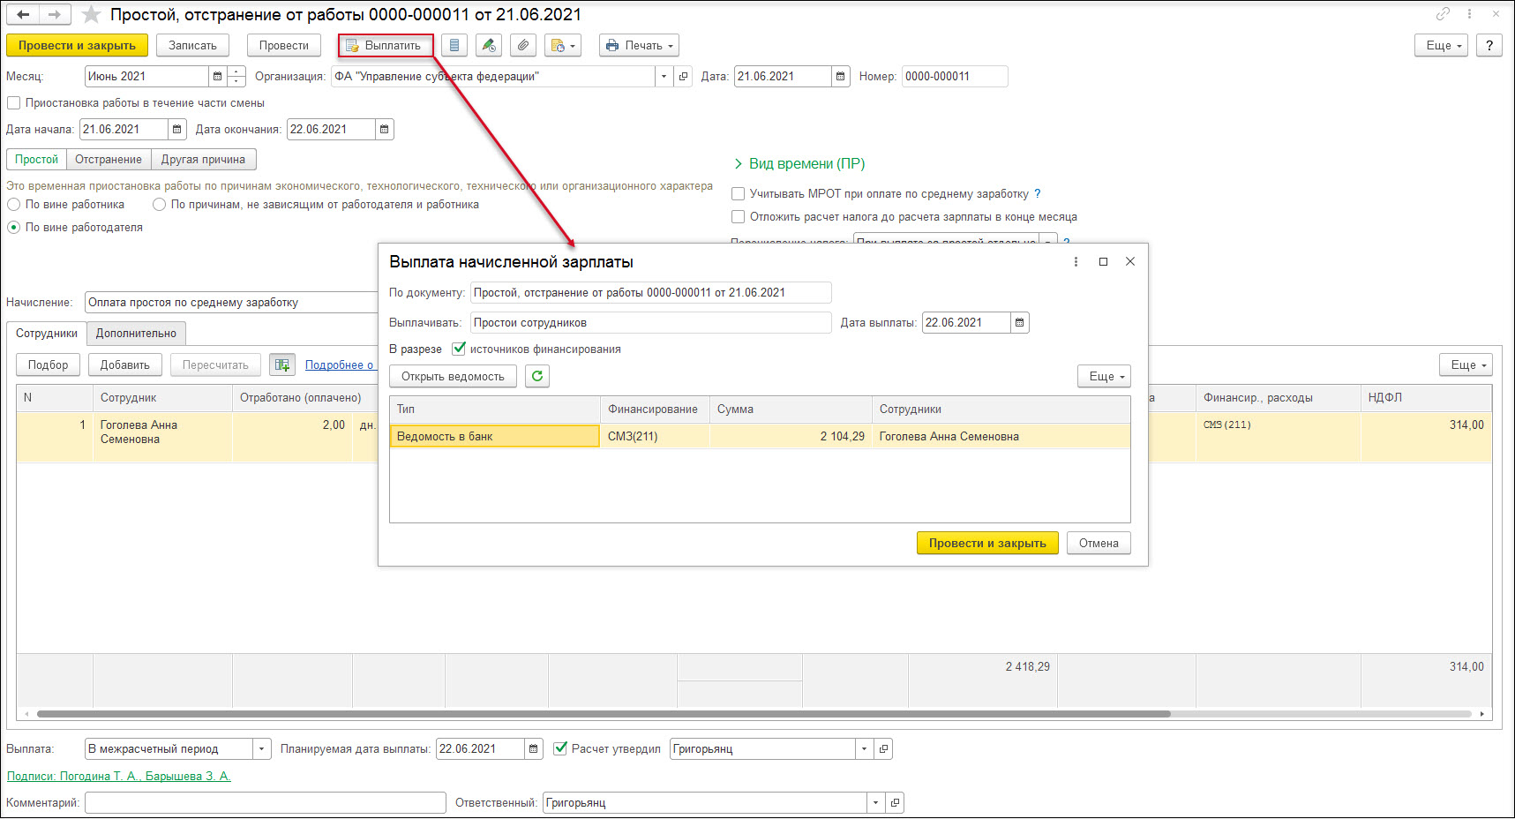This screenshot has height=819, width=1515.
Task: Expand Вид времени (ПР) section
Action: (x=799, y=164)
